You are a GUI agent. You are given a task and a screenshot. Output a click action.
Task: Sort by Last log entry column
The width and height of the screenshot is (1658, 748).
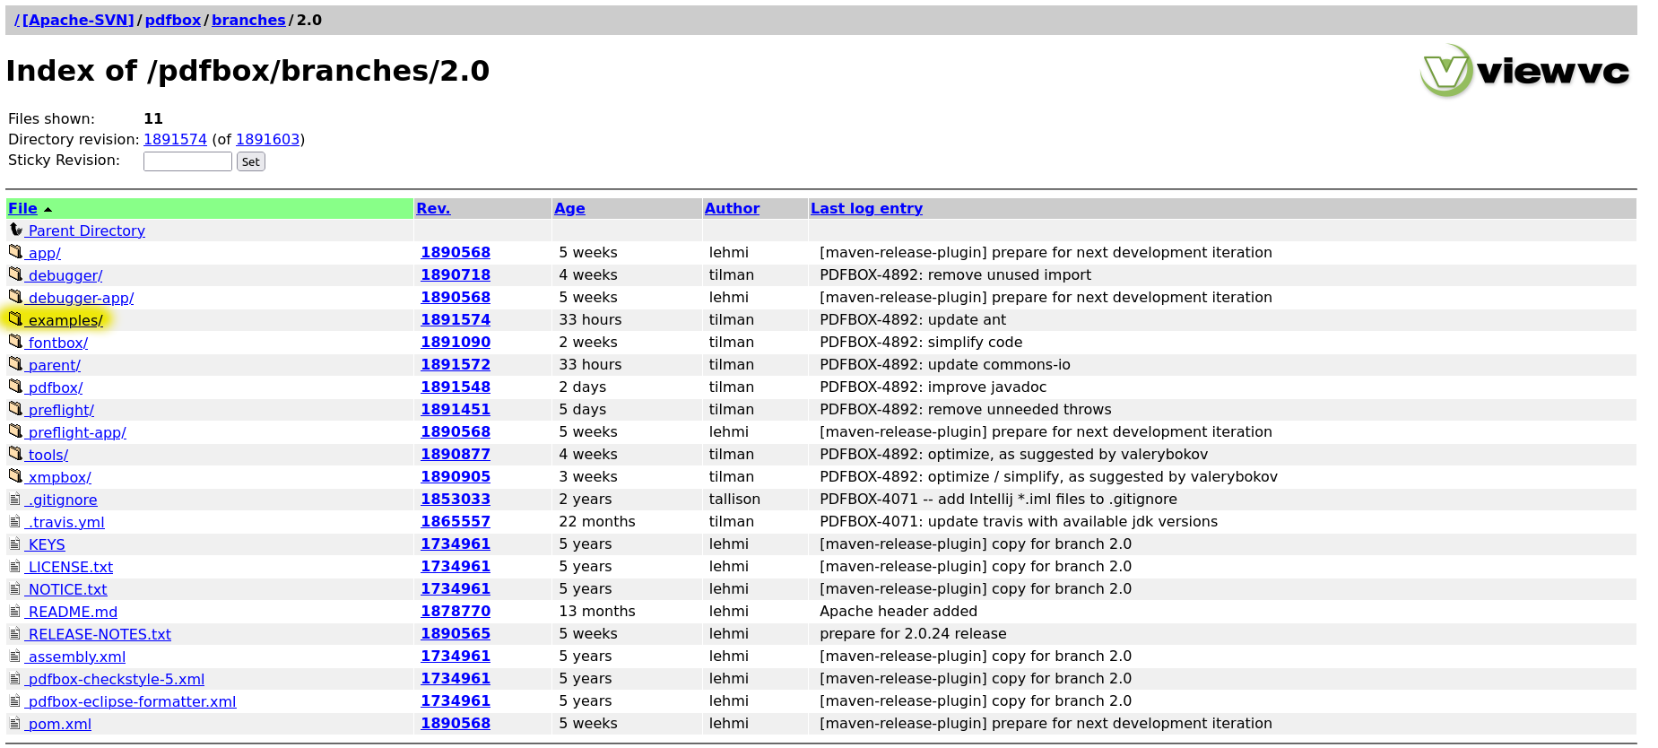866,208
